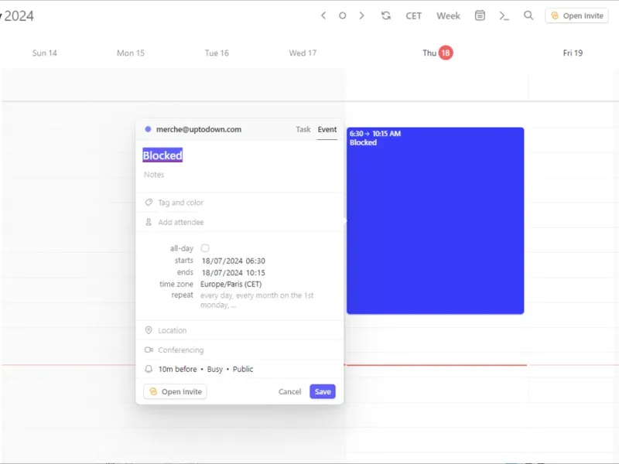Click the Wed 17 day header
Image resolution: width=619 pixels, height=464 pixels.
[x=303, y=53]
